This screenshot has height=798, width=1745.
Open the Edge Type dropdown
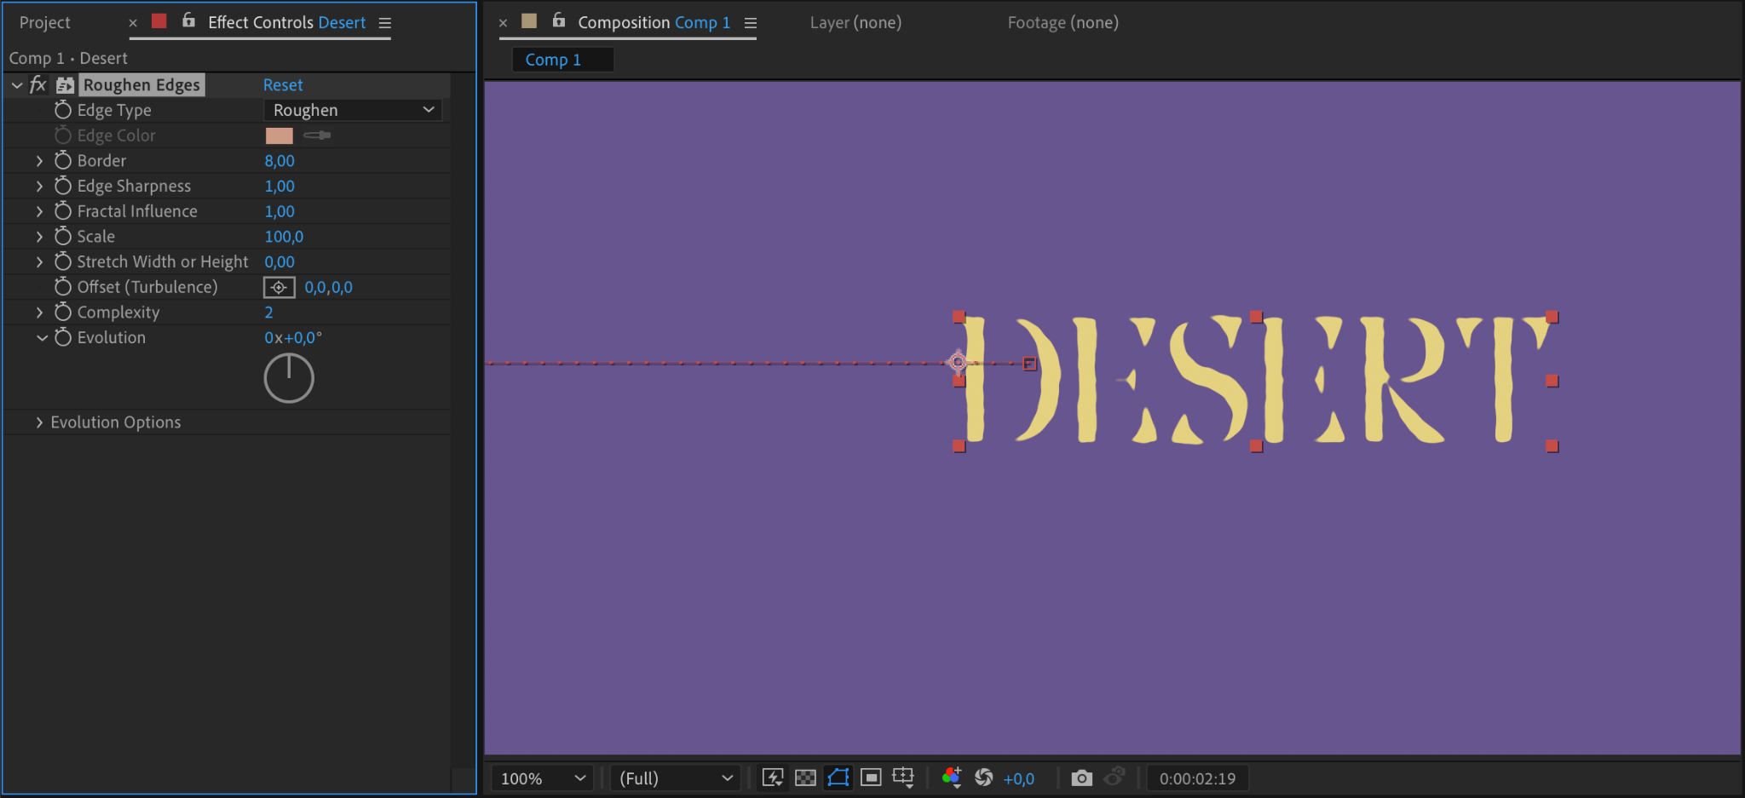(353, 110)
